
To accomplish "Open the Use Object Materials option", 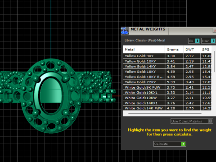I will click(192, 121).
